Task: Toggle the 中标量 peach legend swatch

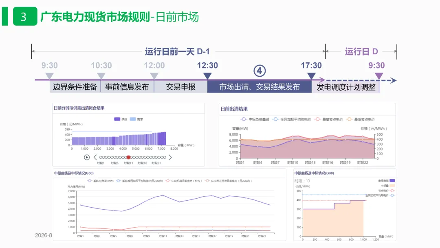Action: (x=392, y=186)
